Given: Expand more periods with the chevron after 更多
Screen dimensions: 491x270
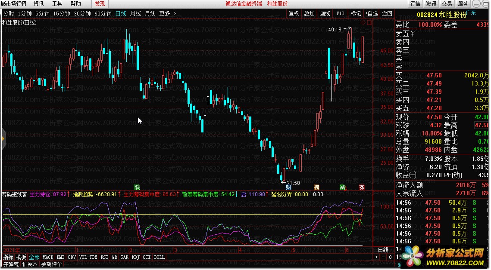Looking at the screenshot, I should pos(175,13).
